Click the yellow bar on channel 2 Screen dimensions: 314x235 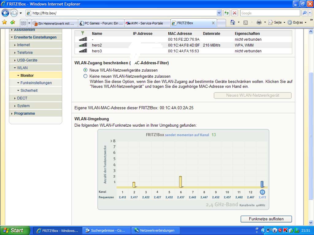tap(134, 185)
